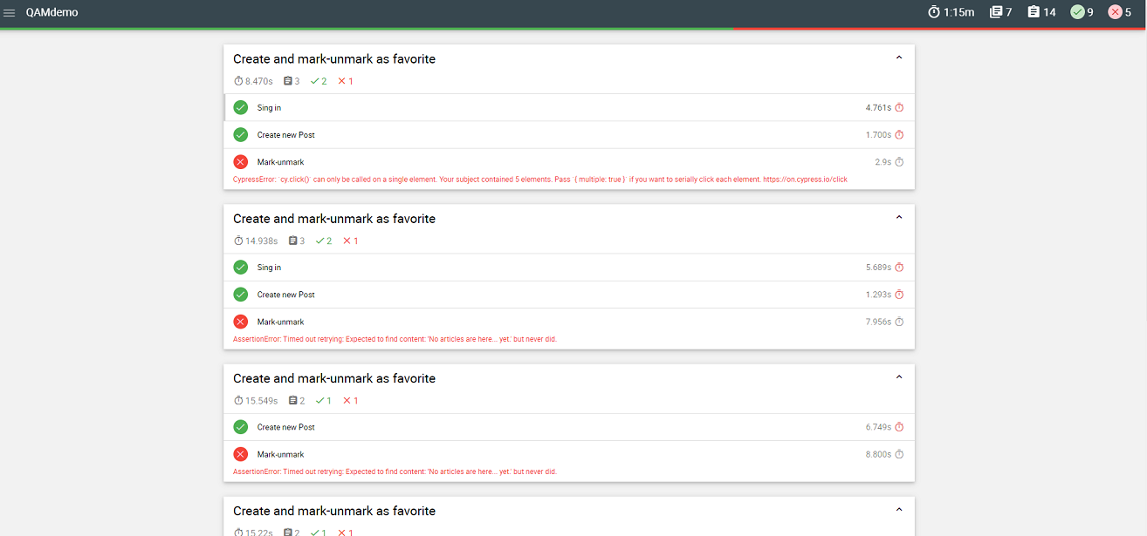The image size is (1147, 536).
Task: Open the Mark-unmark test lasting 8.800s
Action: point(280,454)
